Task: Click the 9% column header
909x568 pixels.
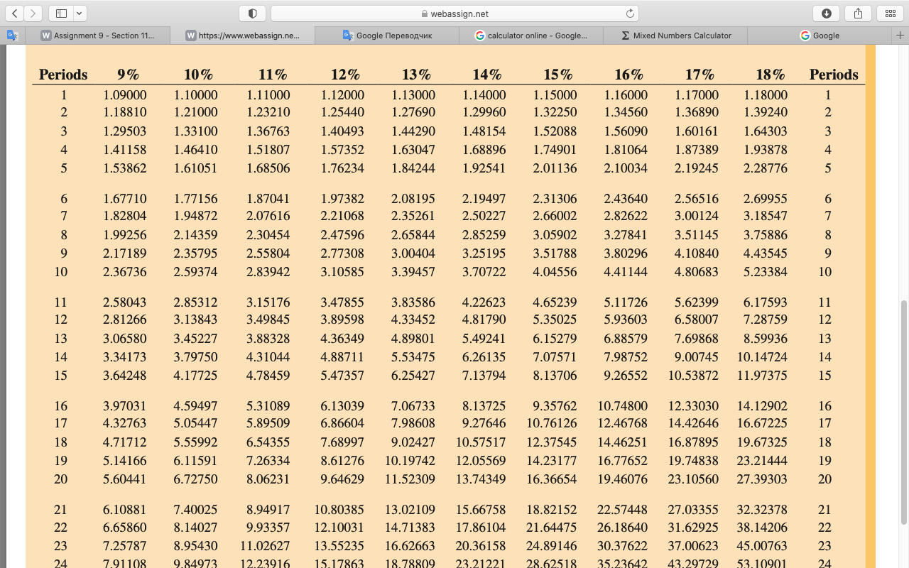Action: [x=128, y=75]
